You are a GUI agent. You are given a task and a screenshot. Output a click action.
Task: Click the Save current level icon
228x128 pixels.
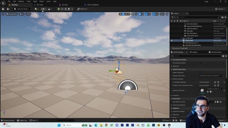click(x=3, y=9)
